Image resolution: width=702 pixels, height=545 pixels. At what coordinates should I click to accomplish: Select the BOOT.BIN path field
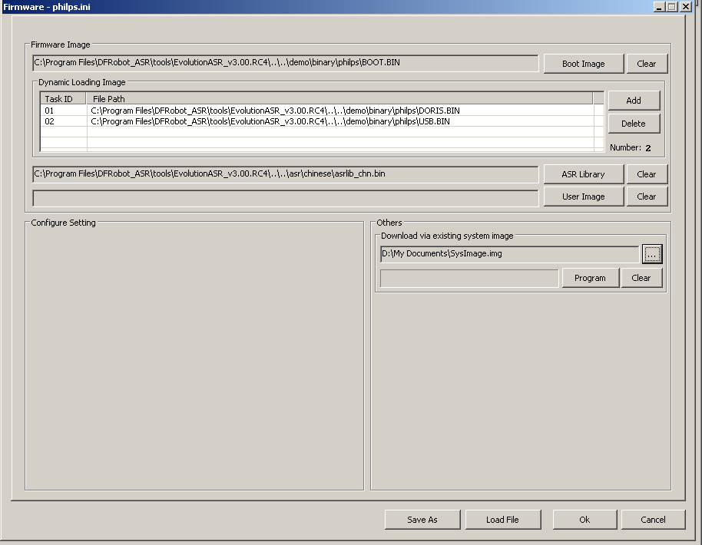point(286,63)
